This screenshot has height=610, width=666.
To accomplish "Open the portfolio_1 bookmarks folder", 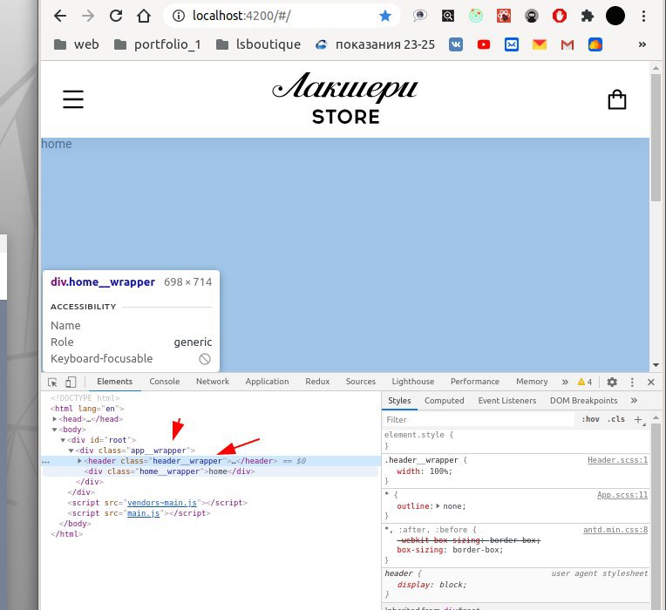I will (157, 44).
